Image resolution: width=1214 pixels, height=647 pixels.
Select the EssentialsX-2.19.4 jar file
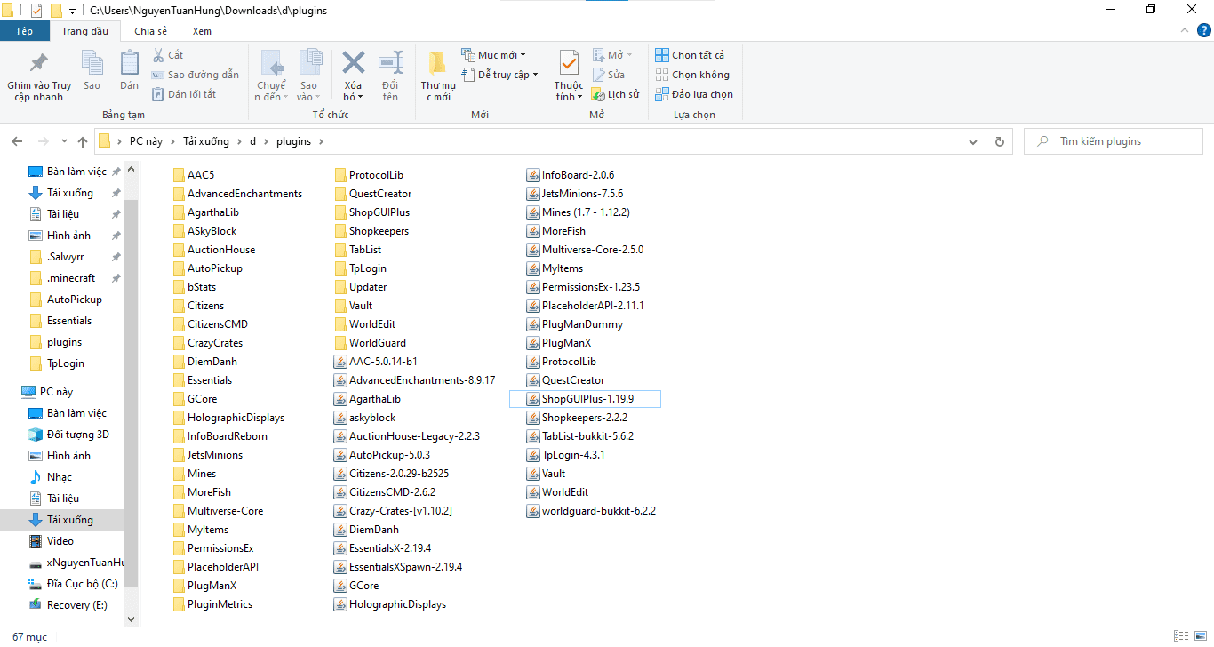pyautogui.click(x=383, y=548)
